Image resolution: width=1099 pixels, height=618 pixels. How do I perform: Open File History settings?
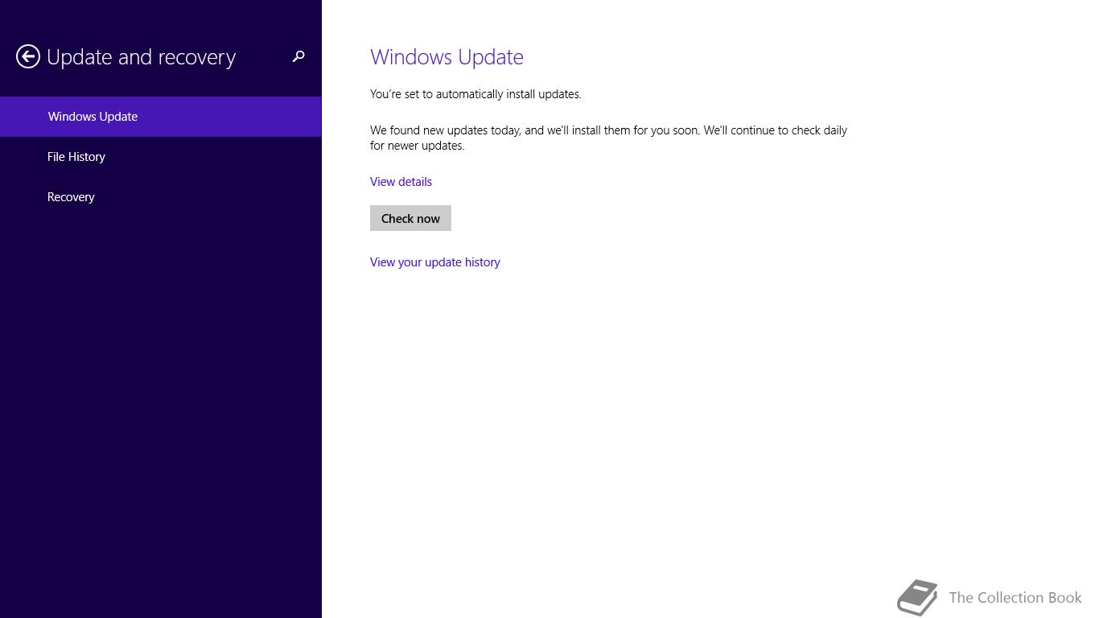click(x=161, y=157)
